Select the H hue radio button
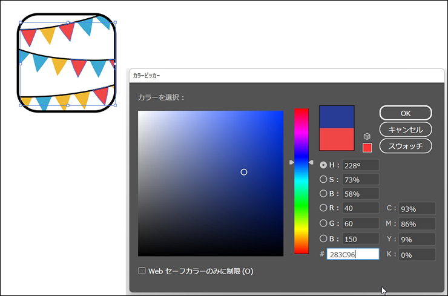The image size is (448, 296). click(x=323, y=165)
